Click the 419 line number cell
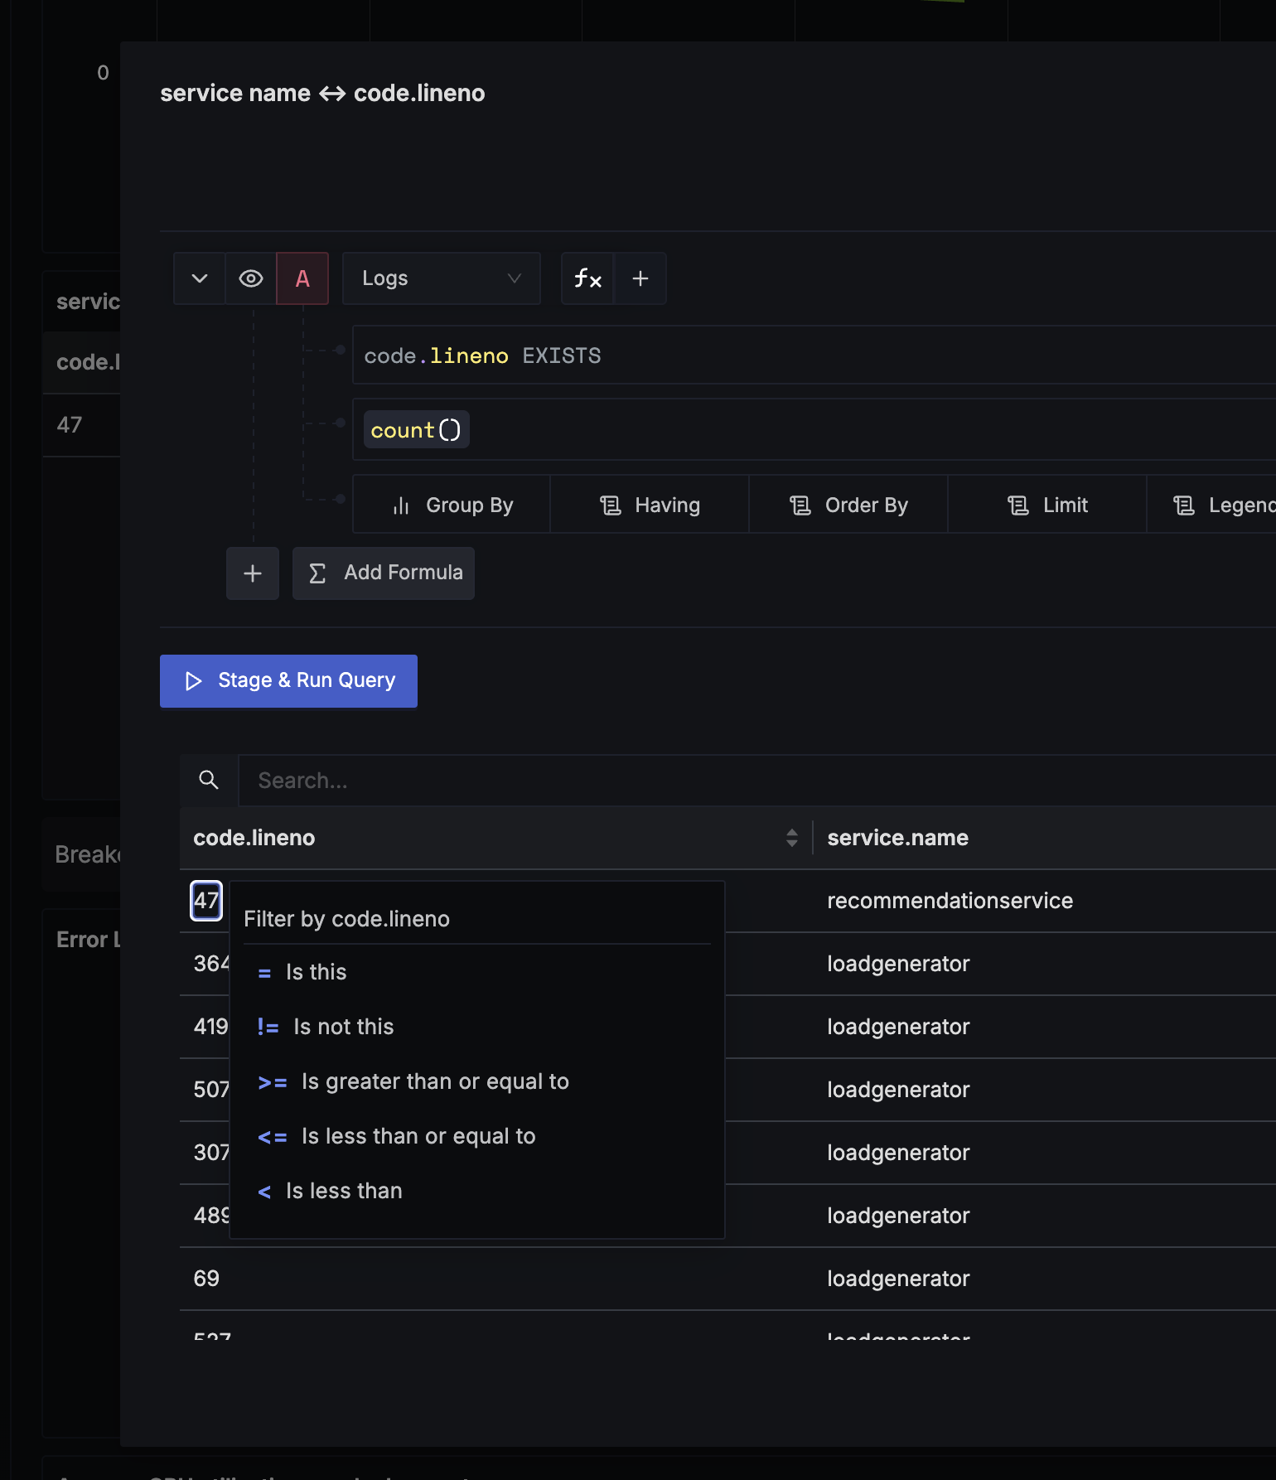 click(210, 1027)
